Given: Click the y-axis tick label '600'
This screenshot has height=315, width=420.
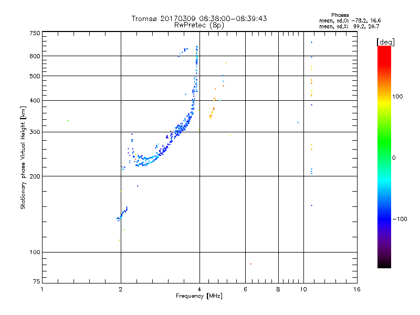Looking at the screenshot, I should (35, 56).
